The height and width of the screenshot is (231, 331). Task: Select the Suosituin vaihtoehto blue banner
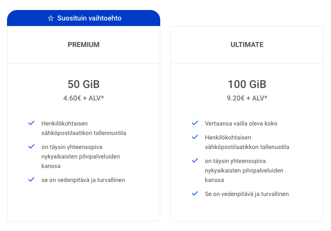[x=84, y=18]
